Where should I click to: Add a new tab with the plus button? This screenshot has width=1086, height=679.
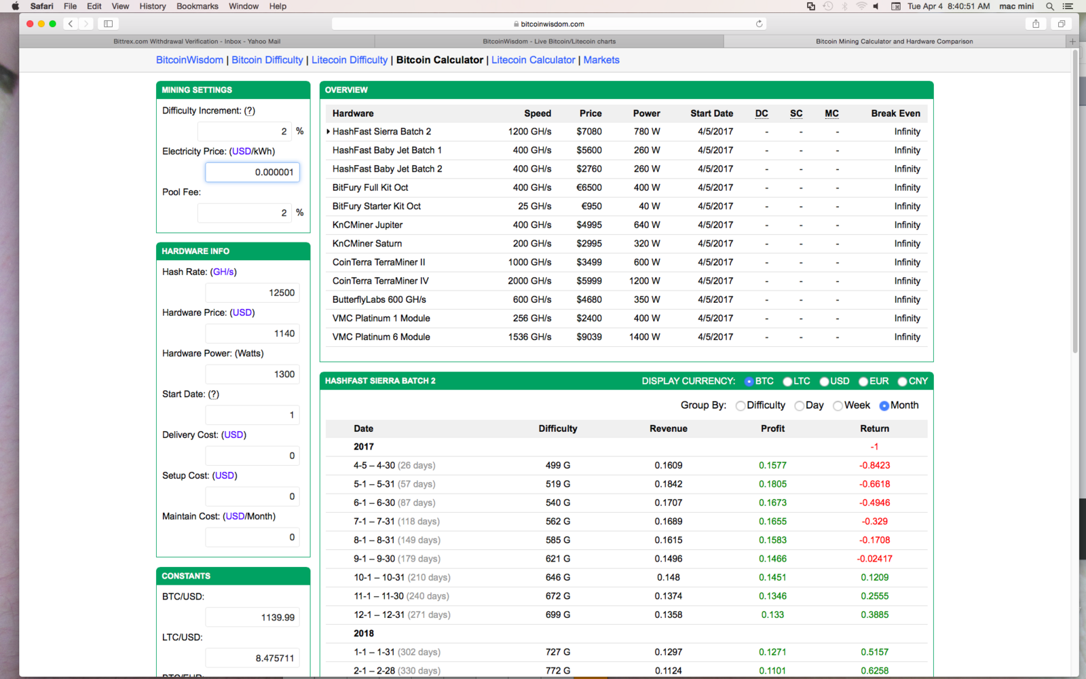point(1072,41)
